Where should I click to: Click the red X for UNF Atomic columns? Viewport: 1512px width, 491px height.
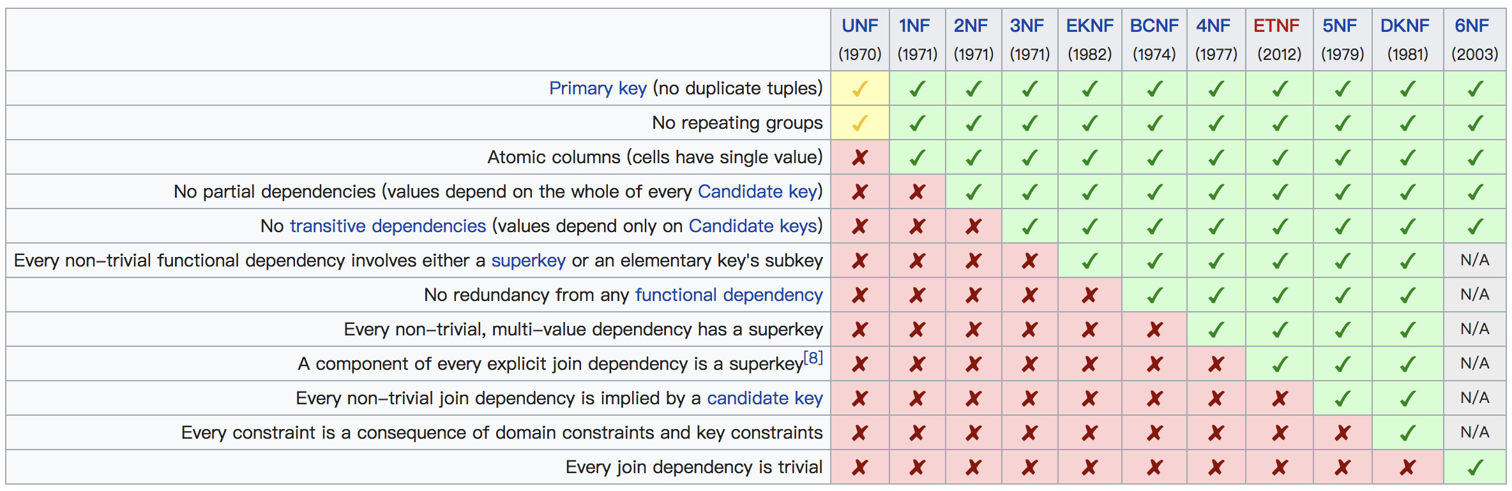[859, 158]
